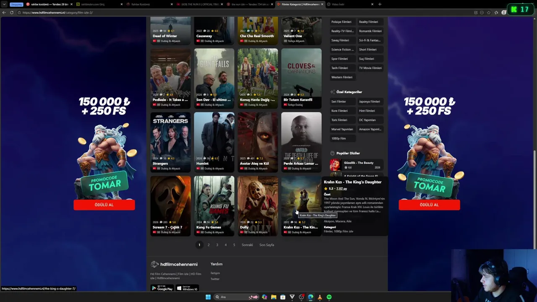This screenshot has width=537, height=302.
Task: Click the Son Sayfa pagination link
Action: [267, 245]
